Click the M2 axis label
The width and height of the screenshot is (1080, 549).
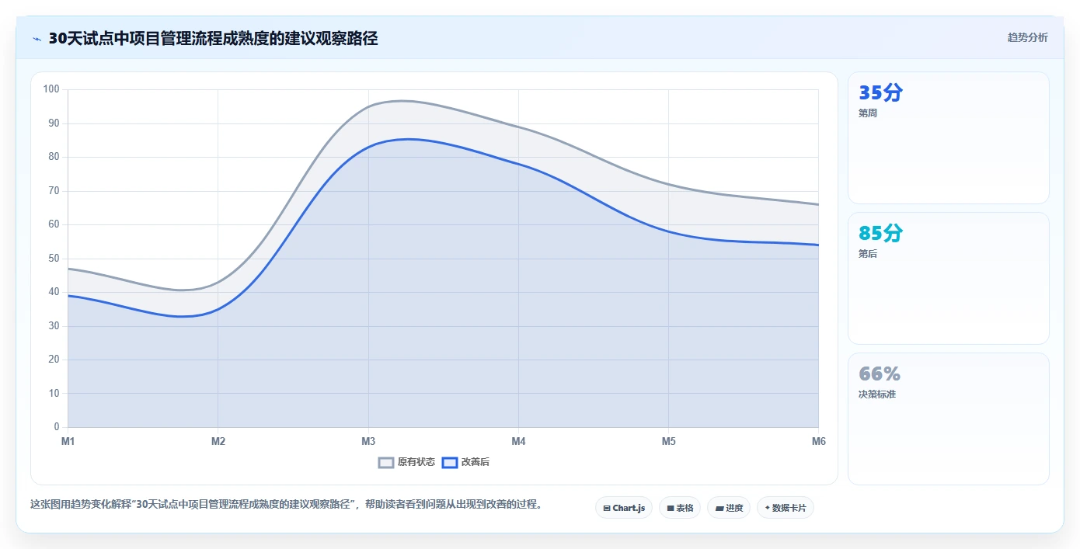click(x=218, y=441)
